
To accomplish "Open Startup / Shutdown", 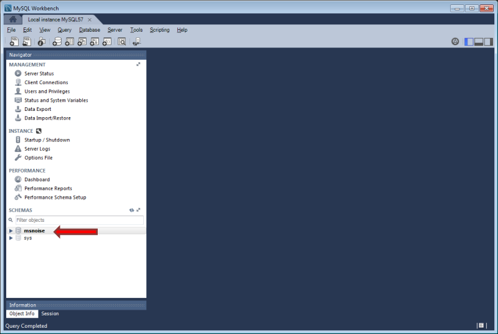I will click(x=47, y=140).
